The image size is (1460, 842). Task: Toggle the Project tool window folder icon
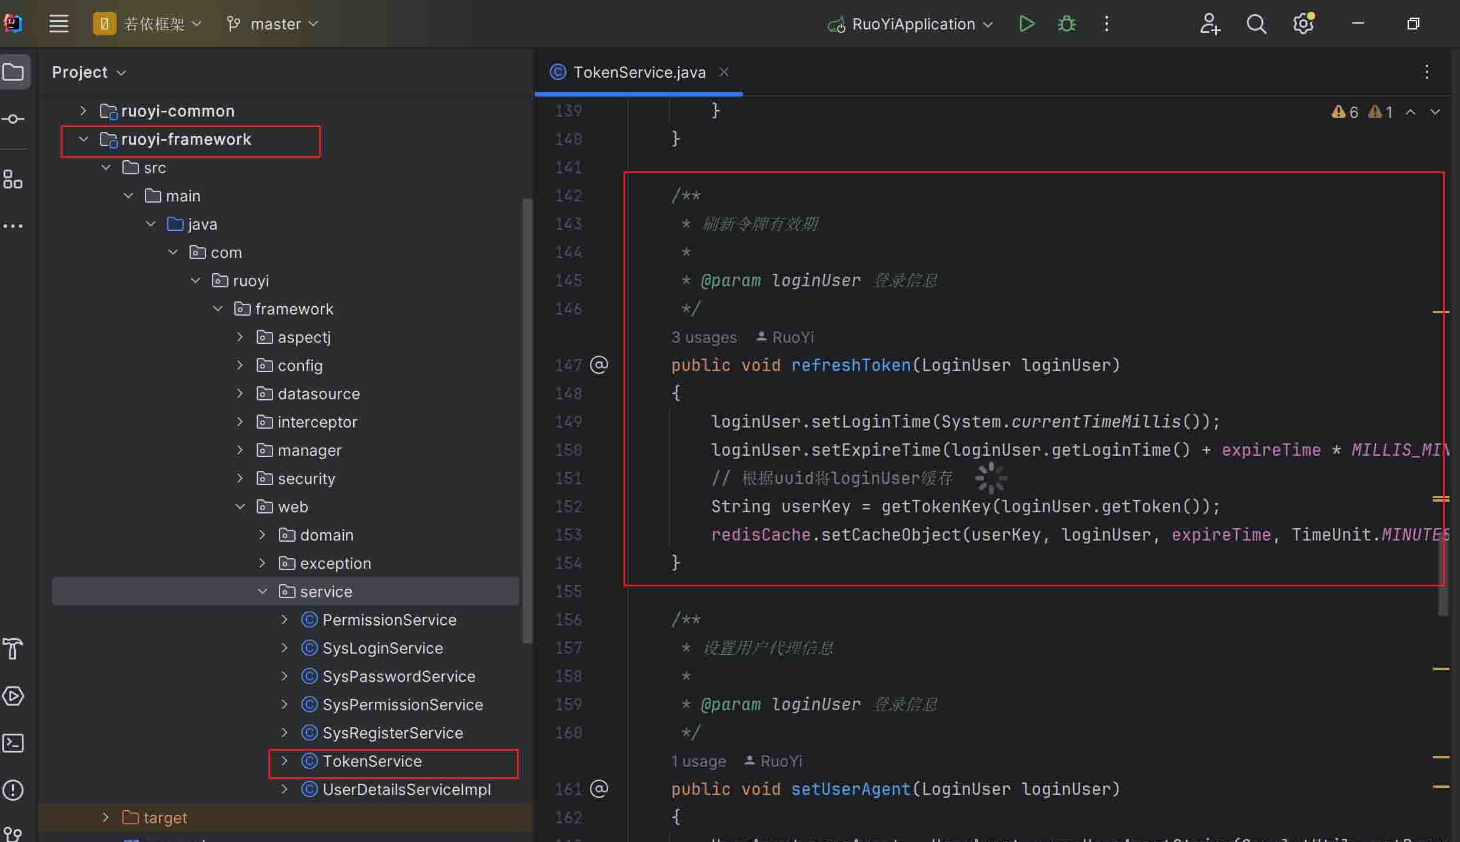[x=13, y=72]
